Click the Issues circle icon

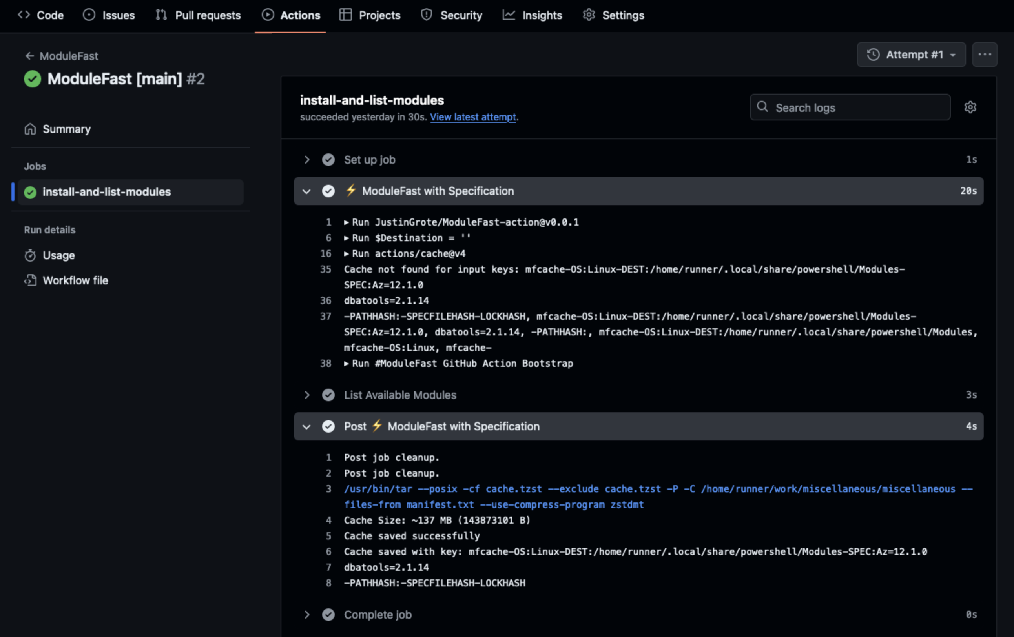[89, 15]
